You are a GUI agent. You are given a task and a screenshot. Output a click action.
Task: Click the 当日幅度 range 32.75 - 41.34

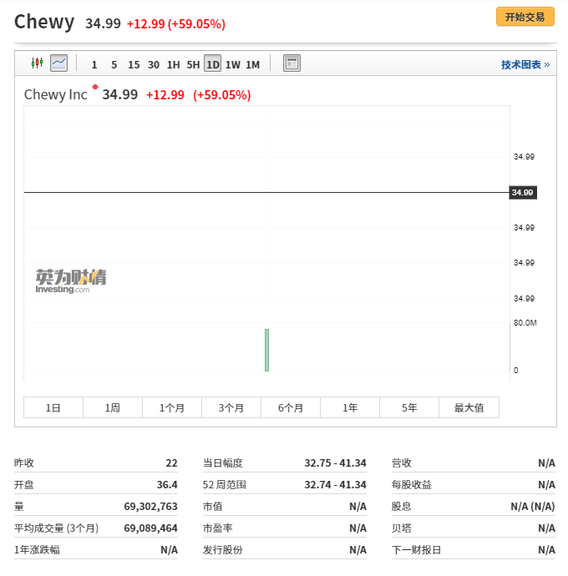coord(335,462)
